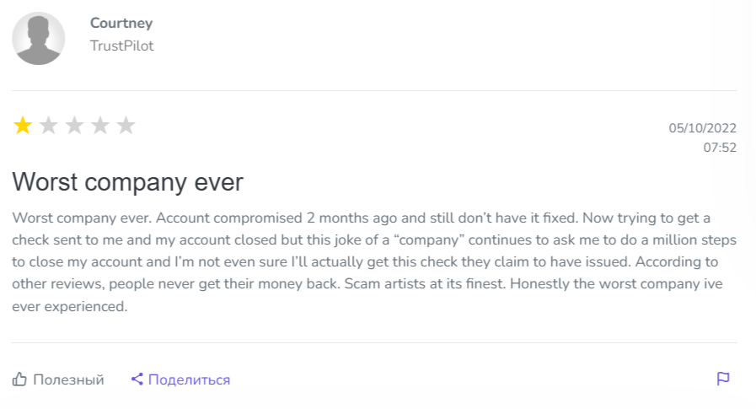
Task: Click the review date 05/10/2022
Action: point(703,128)
